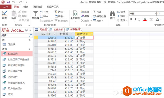Click the 21~50元 cell
This screenshot has width=164, height=98.
point(84,59)
